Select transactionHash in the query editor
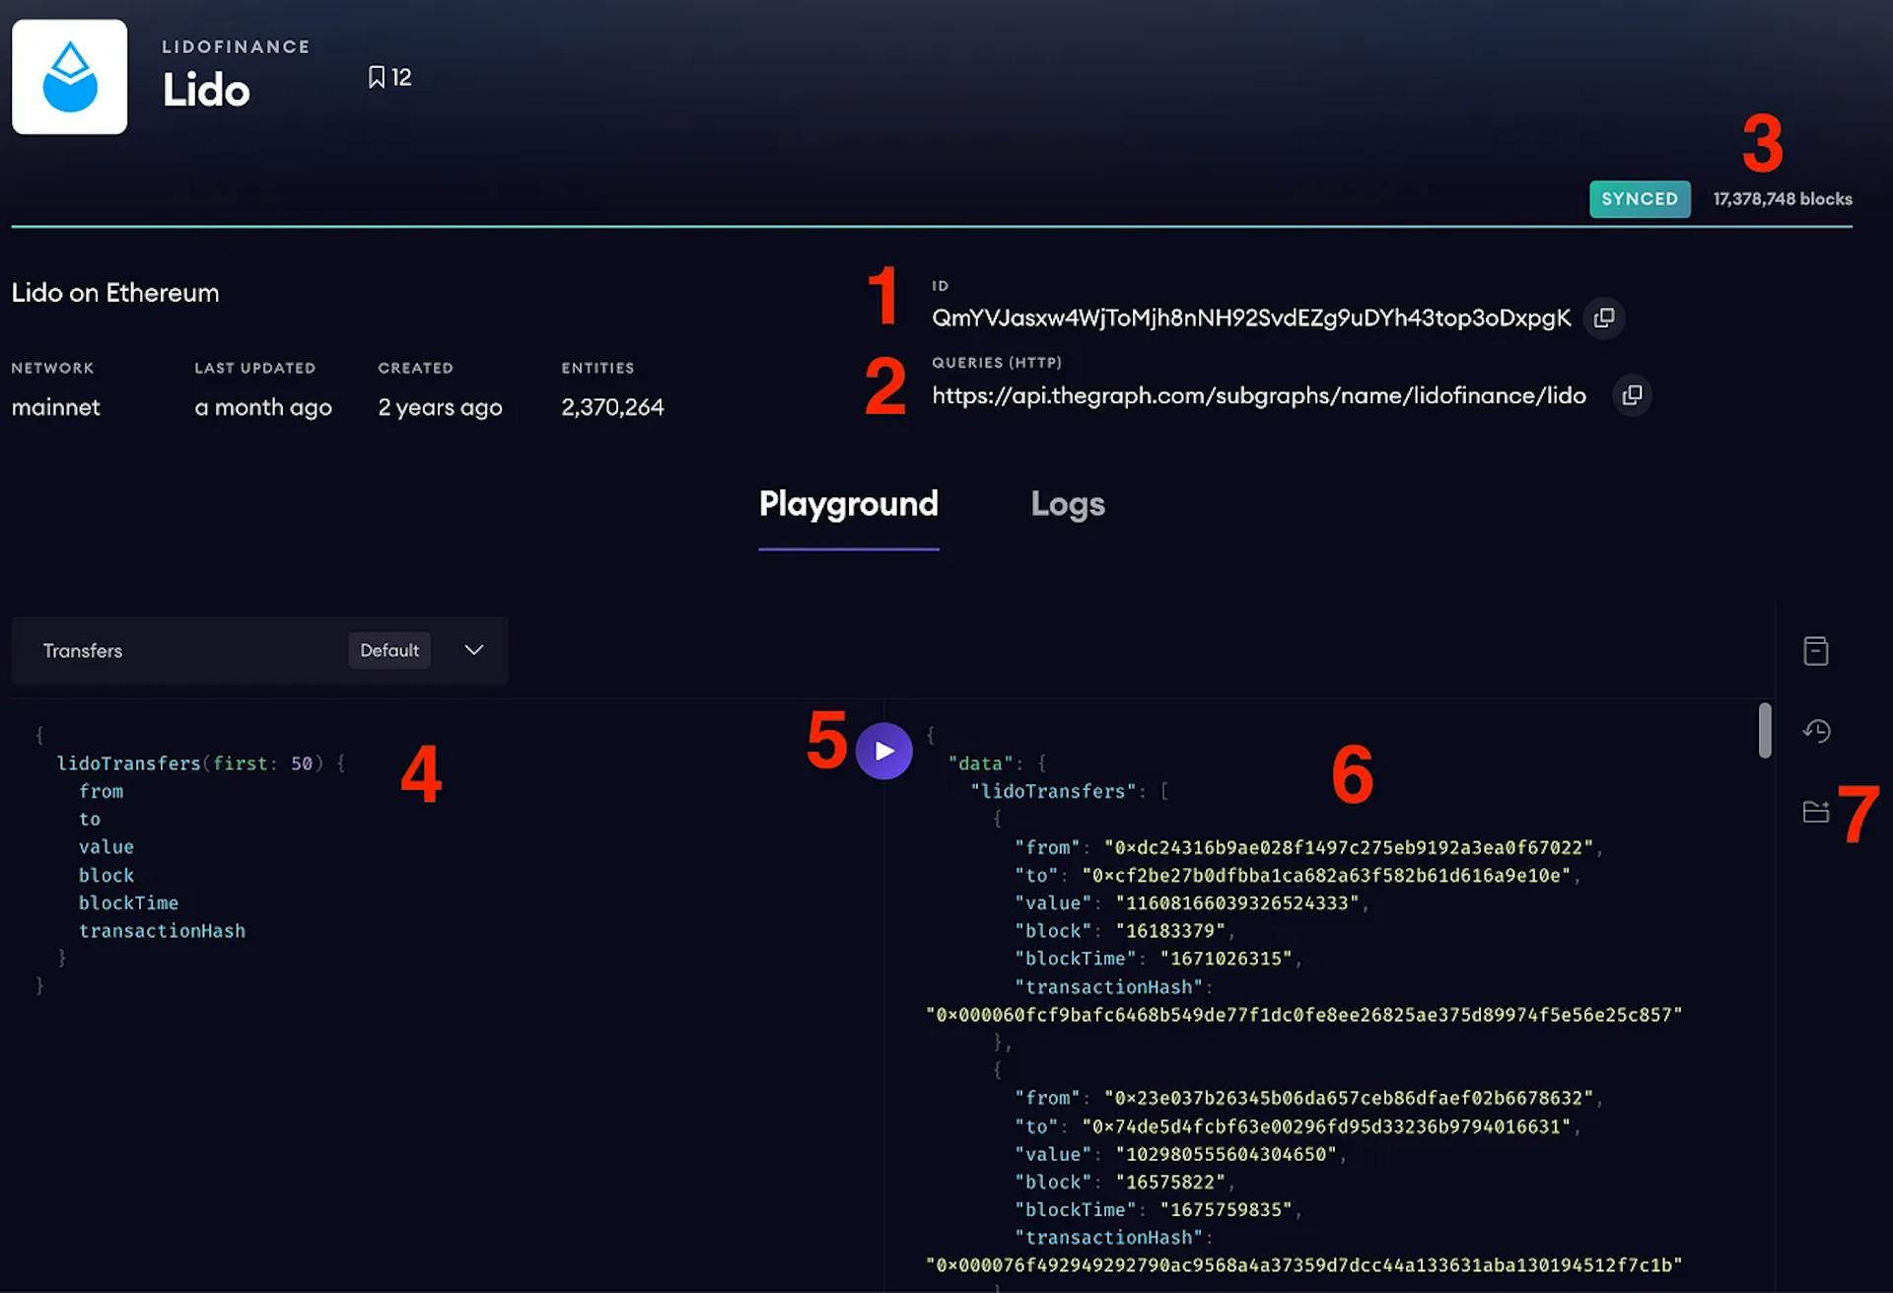The image size is (1893, 1293). coord(163,930)
